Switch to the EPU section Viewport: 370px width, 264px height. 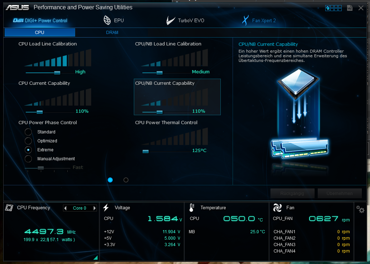click(x=113, y=20)
